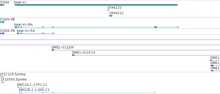220x94 pixels.
Task: Select the beat-Vc-RA transcript label
Action: (24, 25)
